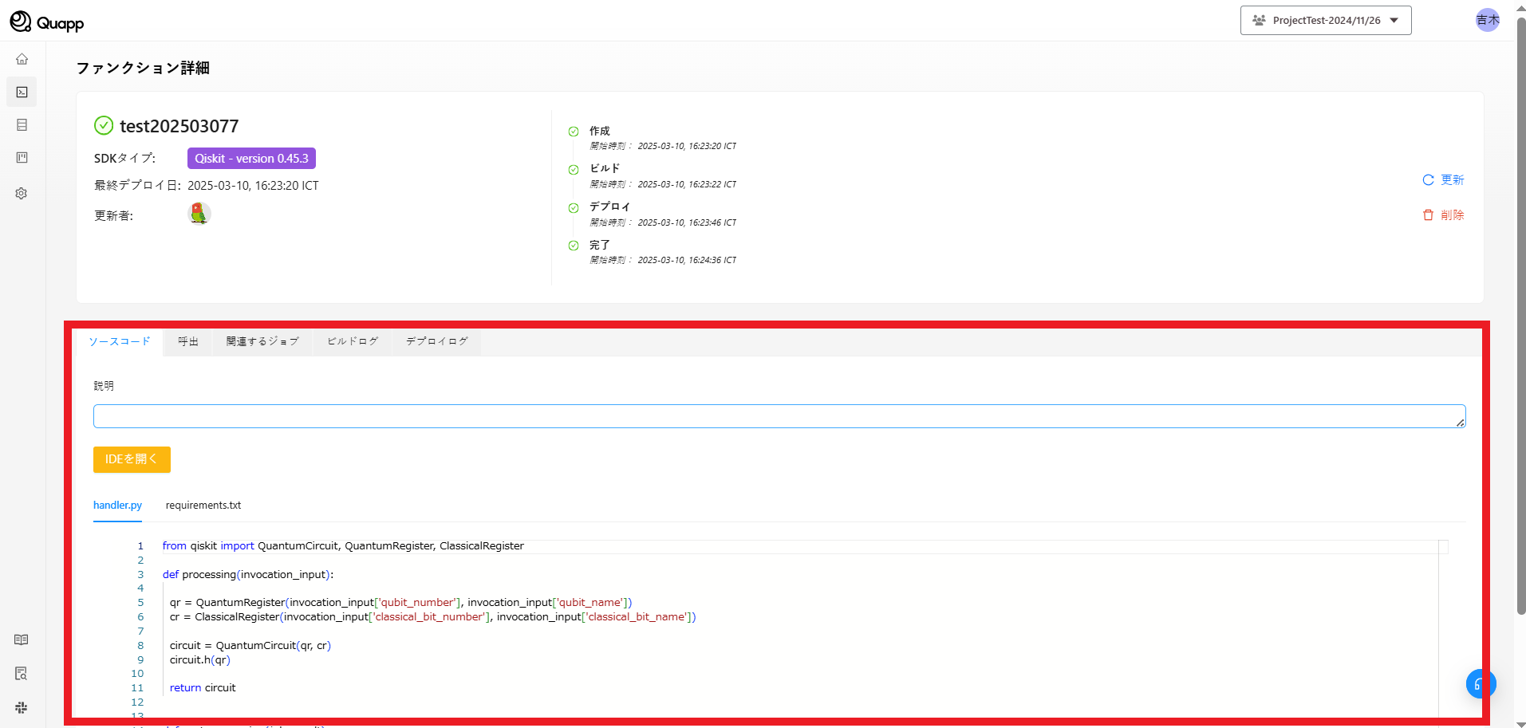The width and height of the screenshot is (1526, 728).
Task: Open the documentation book icon in sidebar
Action: 22,639
